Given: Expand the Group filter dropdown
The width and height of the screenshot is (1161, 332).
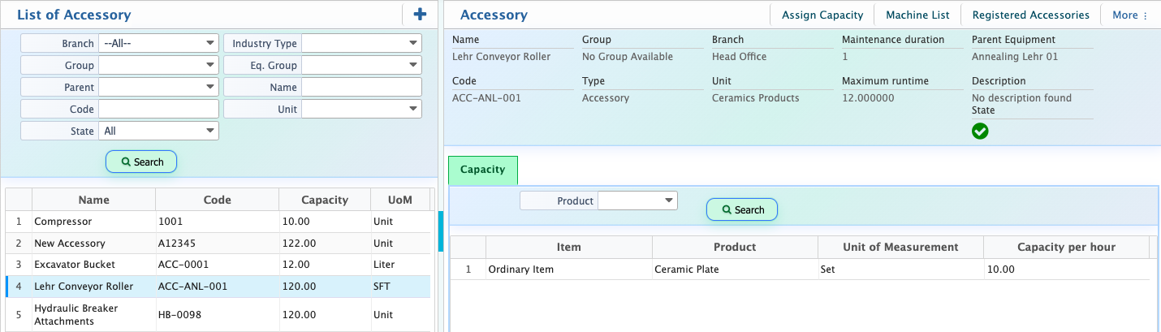Looking at the screenshot, I should click(158, 65).
